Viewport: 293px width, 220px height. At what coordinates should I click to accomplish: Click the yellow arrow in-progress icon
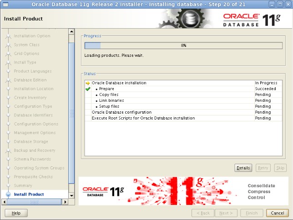coord(88,83)
